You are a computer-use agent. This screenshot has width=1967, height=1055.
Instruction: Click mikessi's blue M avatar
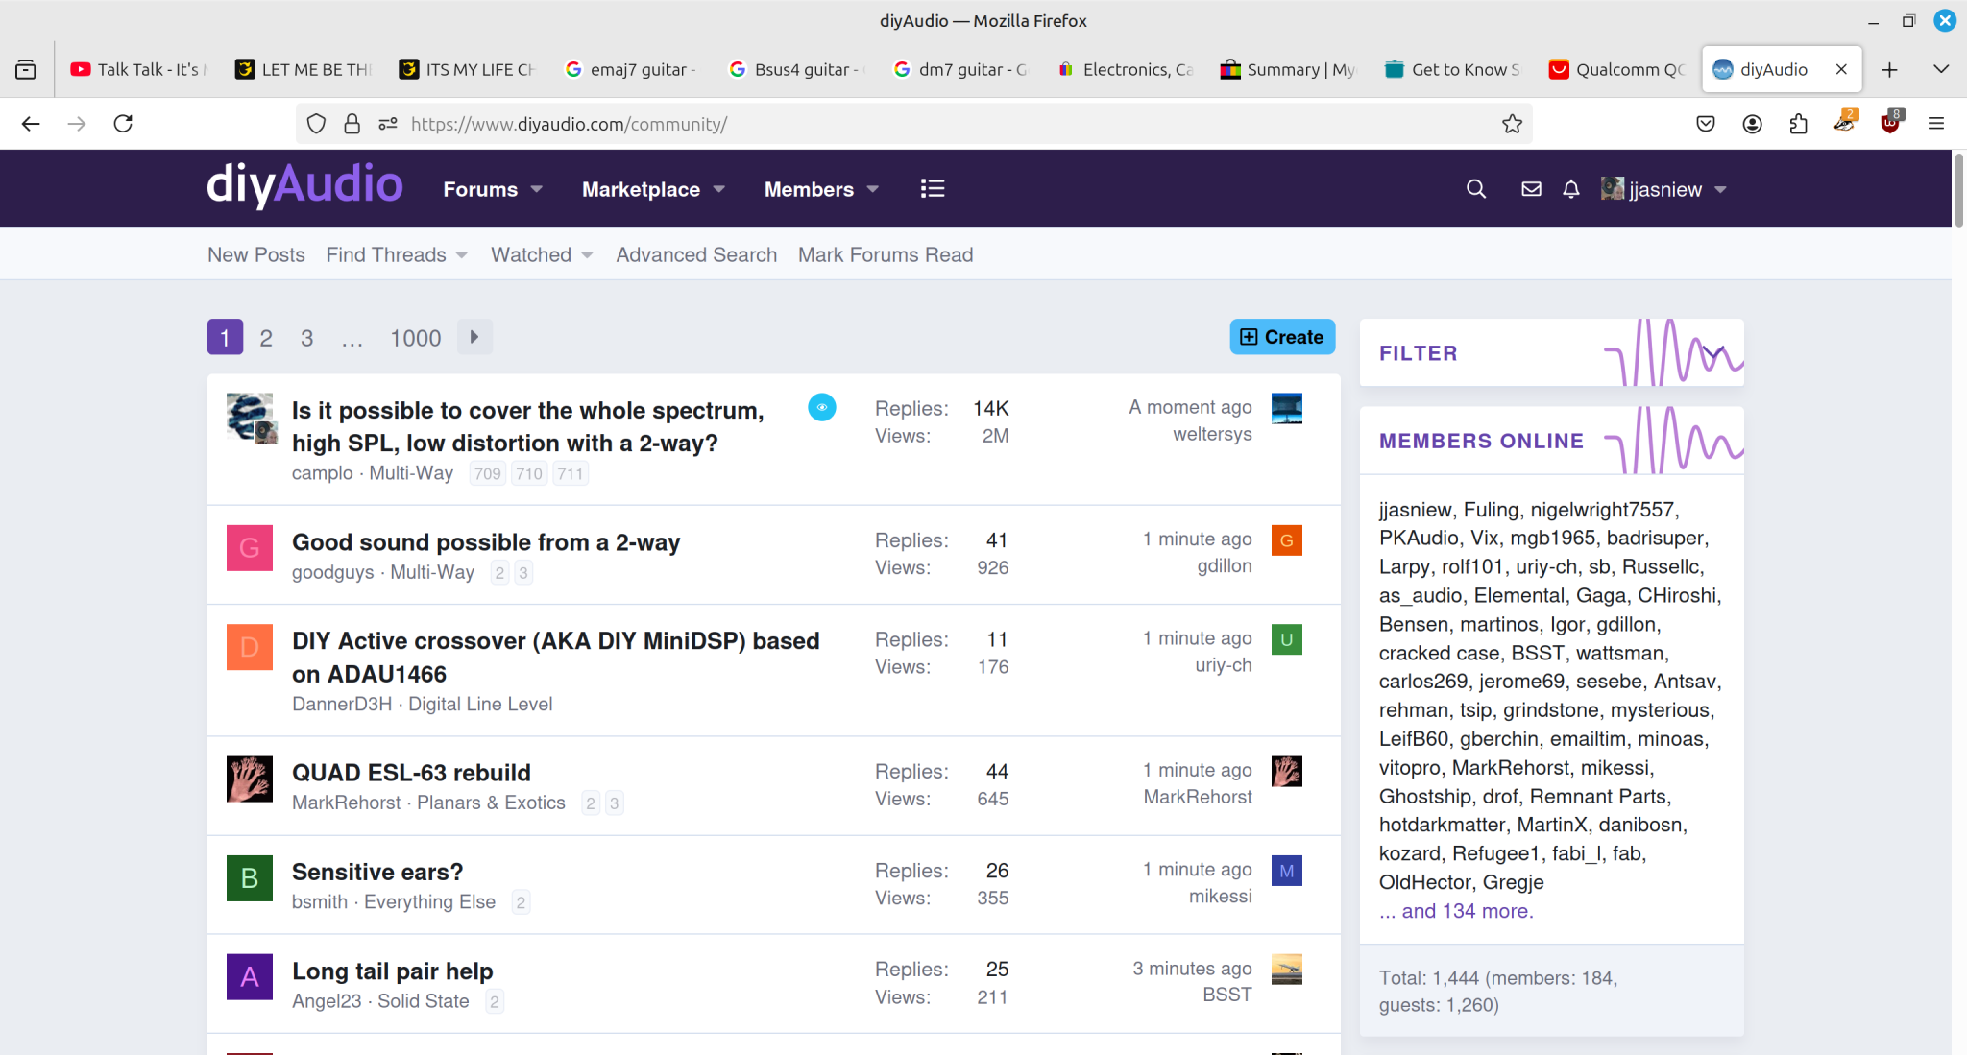tap(1286, 871)
